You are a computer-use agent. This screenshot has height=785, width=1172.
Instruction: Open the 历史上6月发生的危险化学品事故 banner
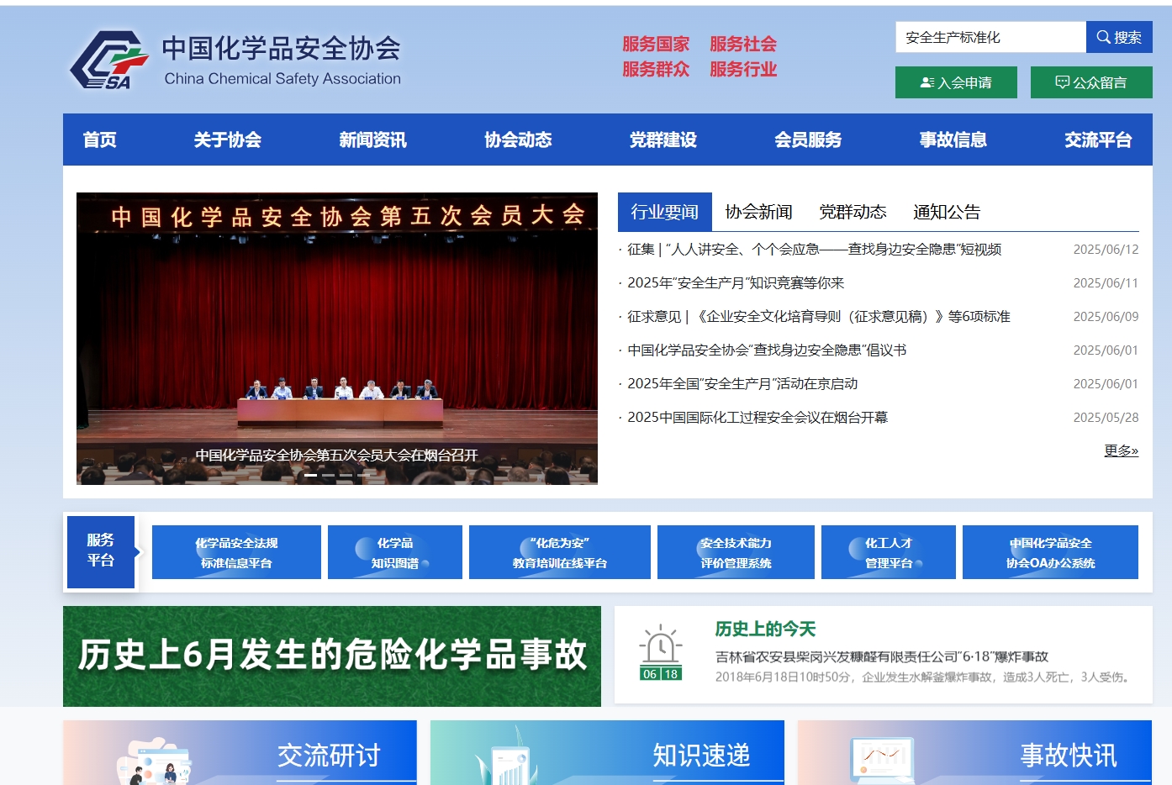coord(332,656)
